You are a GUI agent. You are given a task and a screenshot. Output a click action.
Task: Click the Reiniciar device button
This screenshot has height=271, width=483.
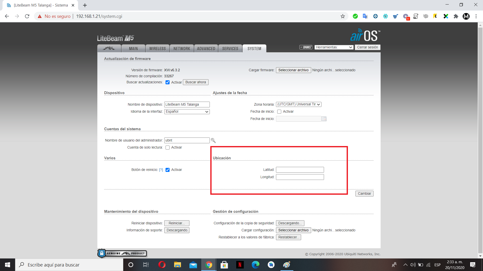coord(177,223)
